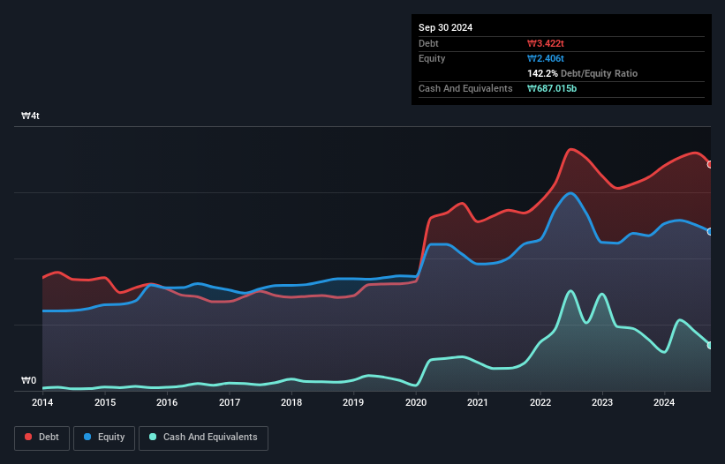Click the 2023 x-axis label
Viewport: 725px width, 464px height.
(602, 402)
